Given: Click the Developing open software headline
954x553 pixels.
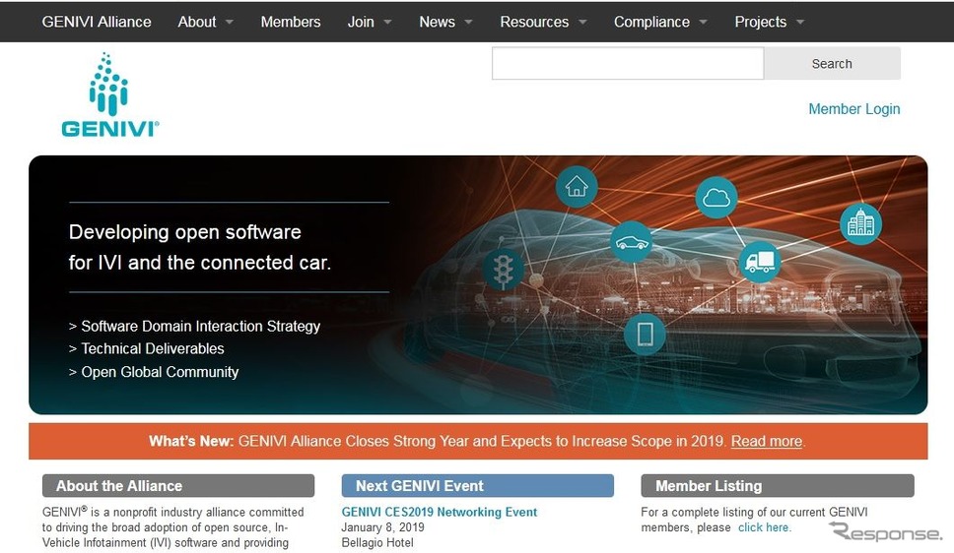Looking at the screenshot, I should [199, 247].
